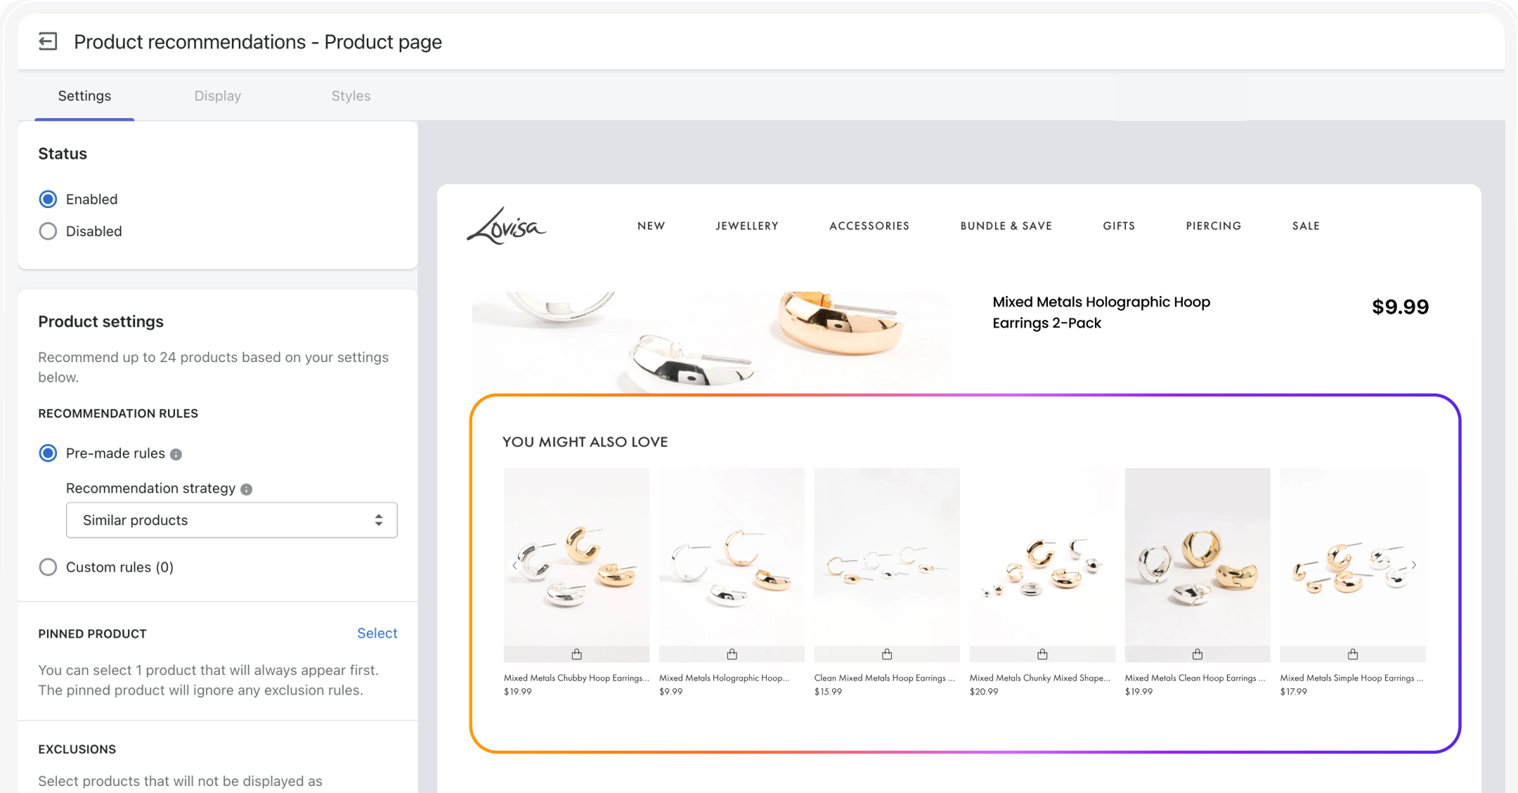Click the back/exit icon beside page title
This screenshot has height=793, width=1518.
pyautogui.click(x=48, y=42)
